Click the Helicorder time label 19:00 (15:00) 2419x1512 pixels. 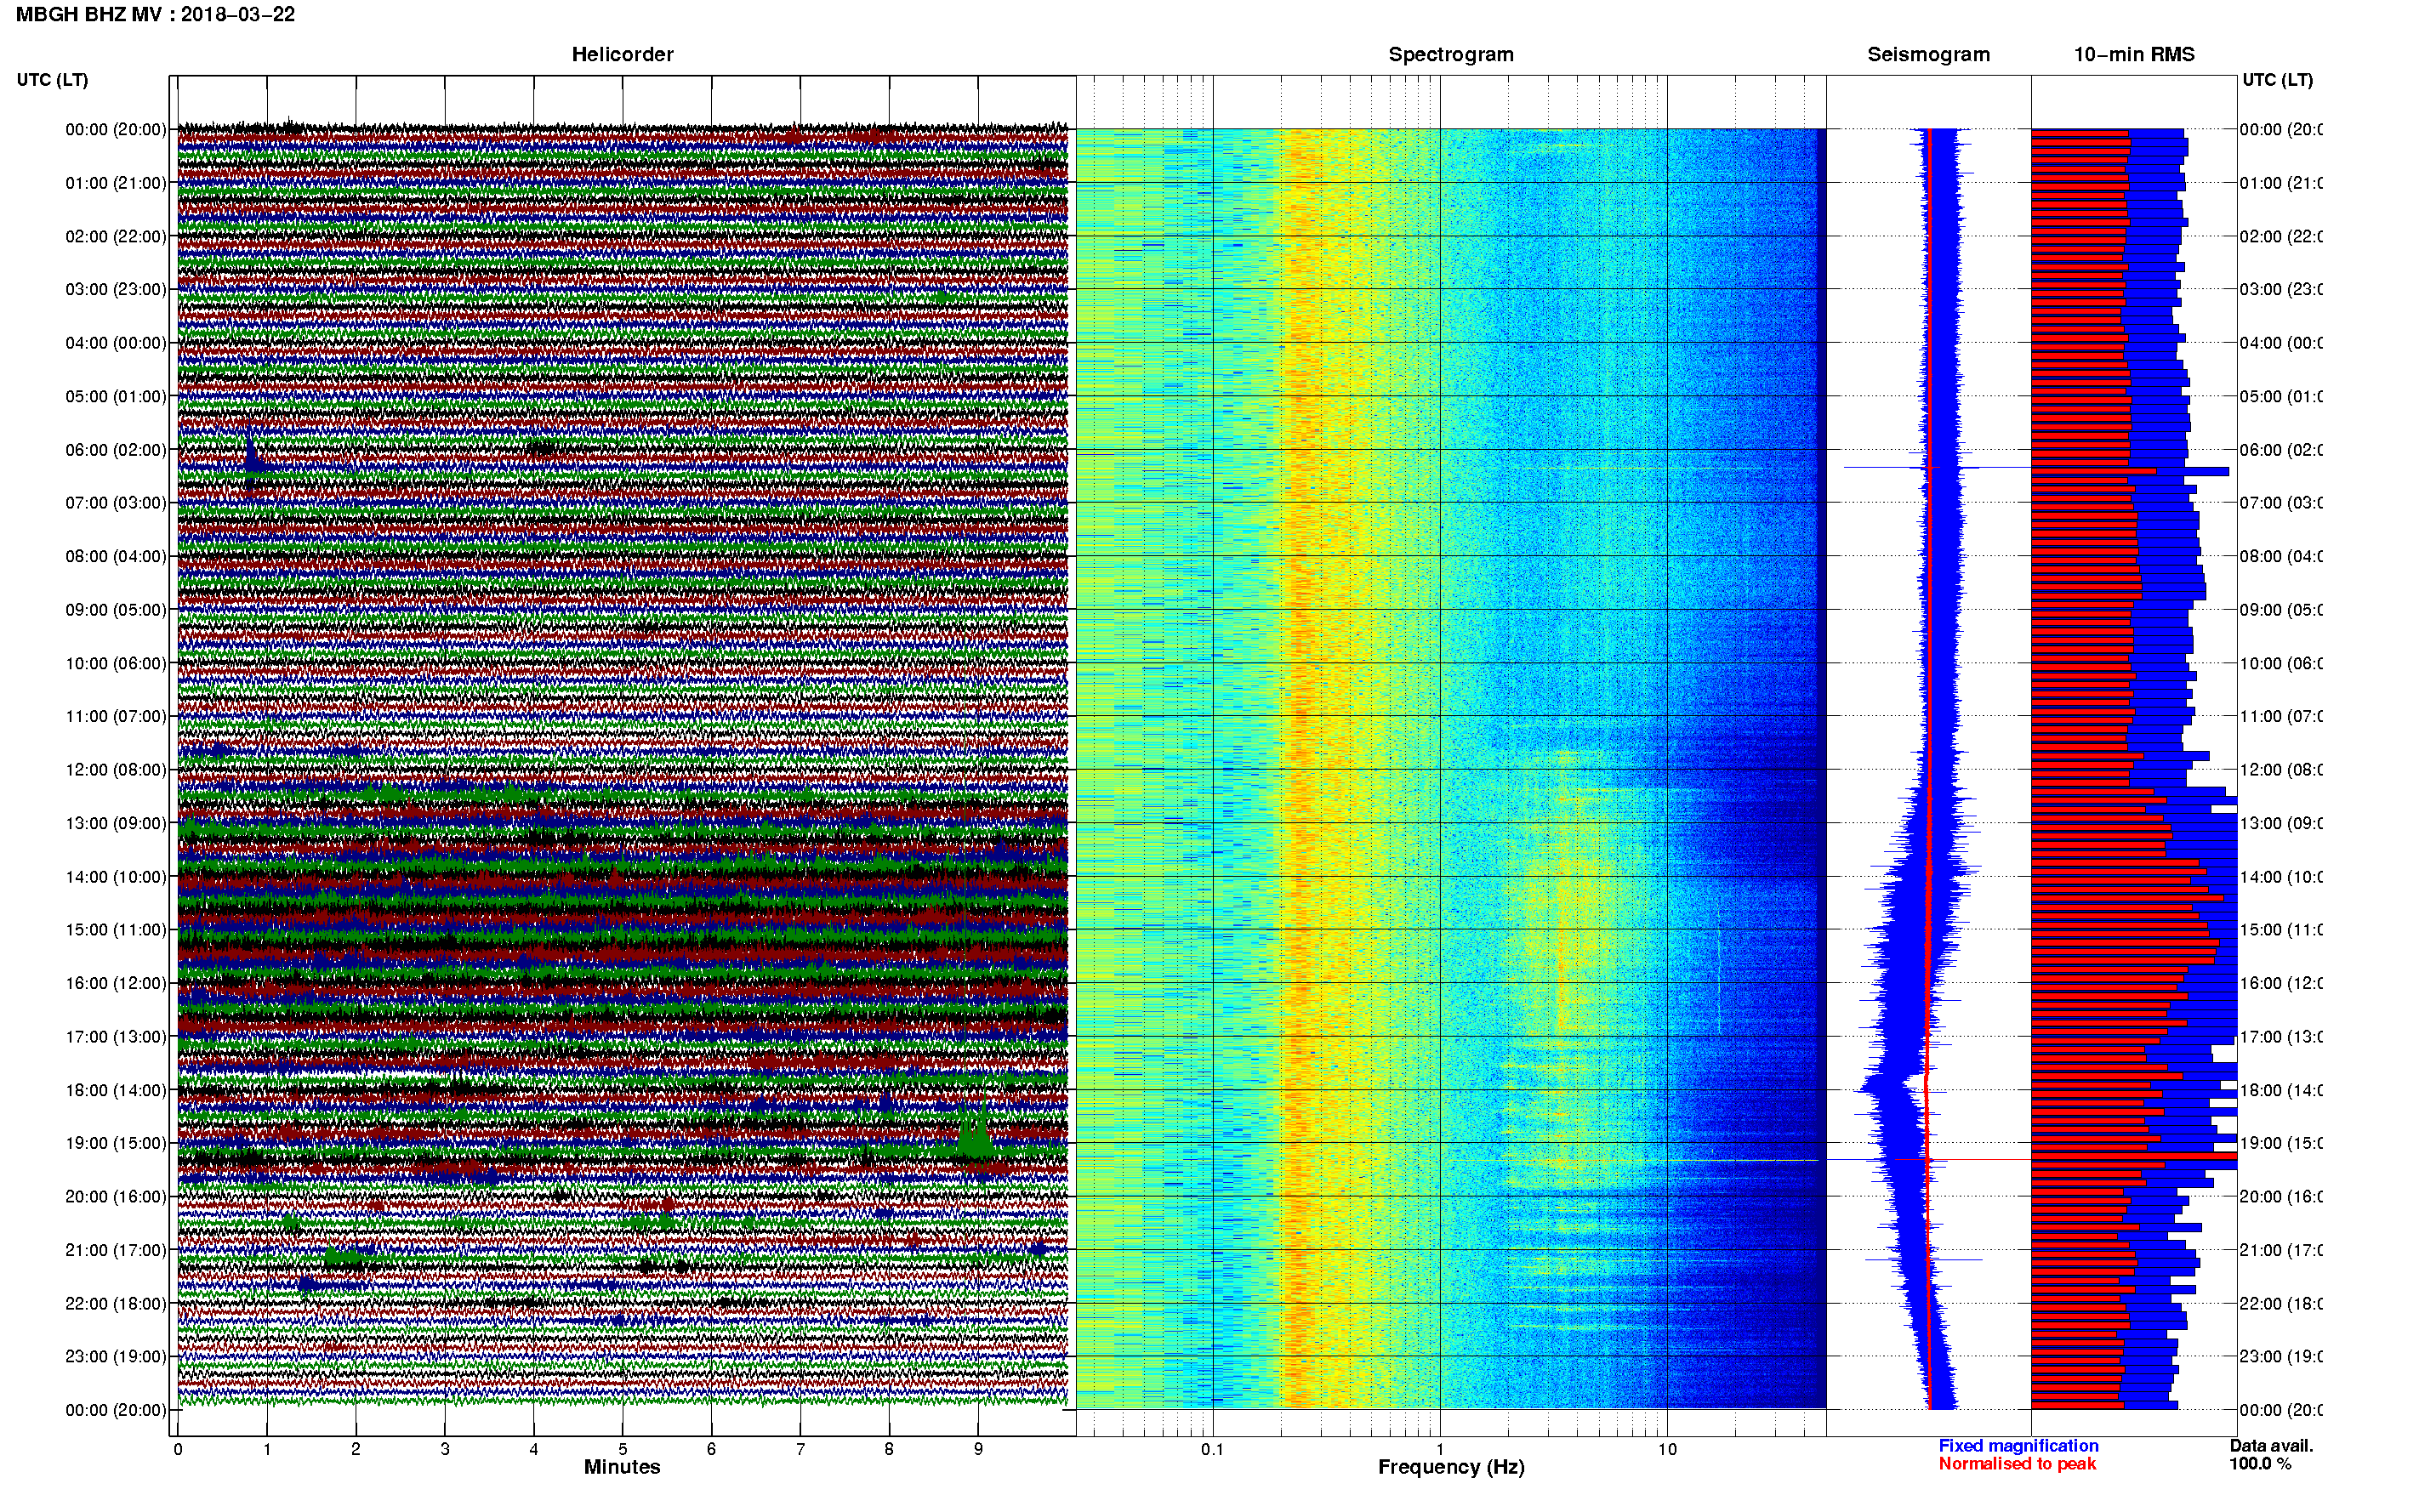[116, 1143]
